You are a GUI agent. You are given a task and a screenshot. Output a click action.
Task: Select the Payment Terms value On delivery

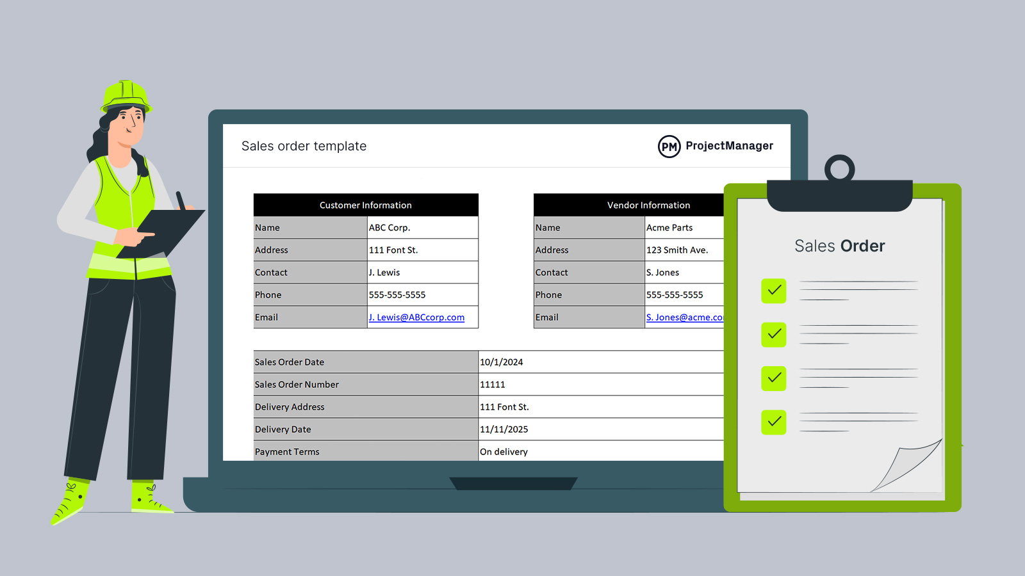pyautogui.click(x=504, y=452)
